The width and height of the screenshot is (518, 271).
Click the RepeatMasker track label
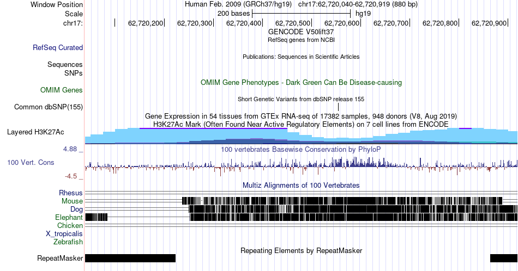coord(60,258)
